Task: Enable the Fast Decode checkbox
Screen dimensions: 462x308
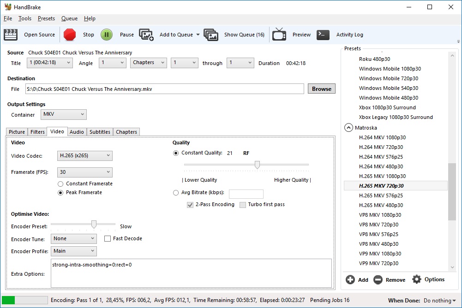Action: pos(108,238)
